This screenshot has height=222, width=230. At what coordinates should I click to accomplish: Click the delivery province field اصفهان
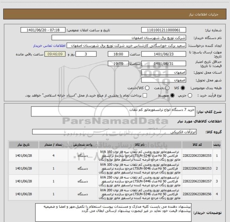164,73
